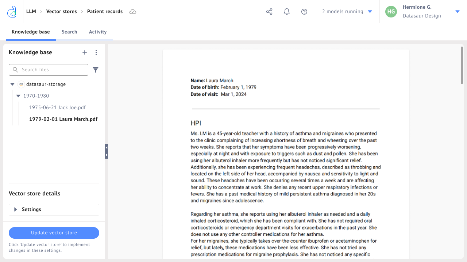Open the 2 models running dropdown

coord(347,12)
